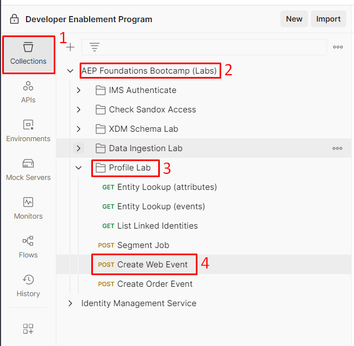The image size is (354, 346).
Task: Click the XDM Schema Lab folder icon
Action: click(101, 129)
